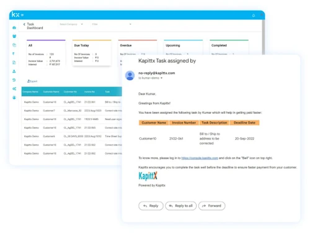Sort by Customer No column header
The width and height of the screenshot is (310, 233).
[70, 91]
